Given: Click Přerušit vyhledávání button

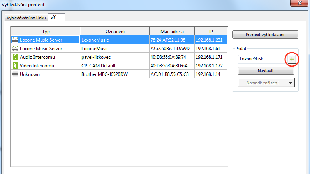Looking at the screenshot, I should (x=265, y=35).
